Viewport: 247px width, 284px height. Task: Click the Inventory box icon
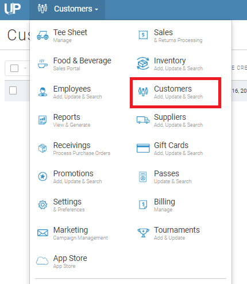143,63
